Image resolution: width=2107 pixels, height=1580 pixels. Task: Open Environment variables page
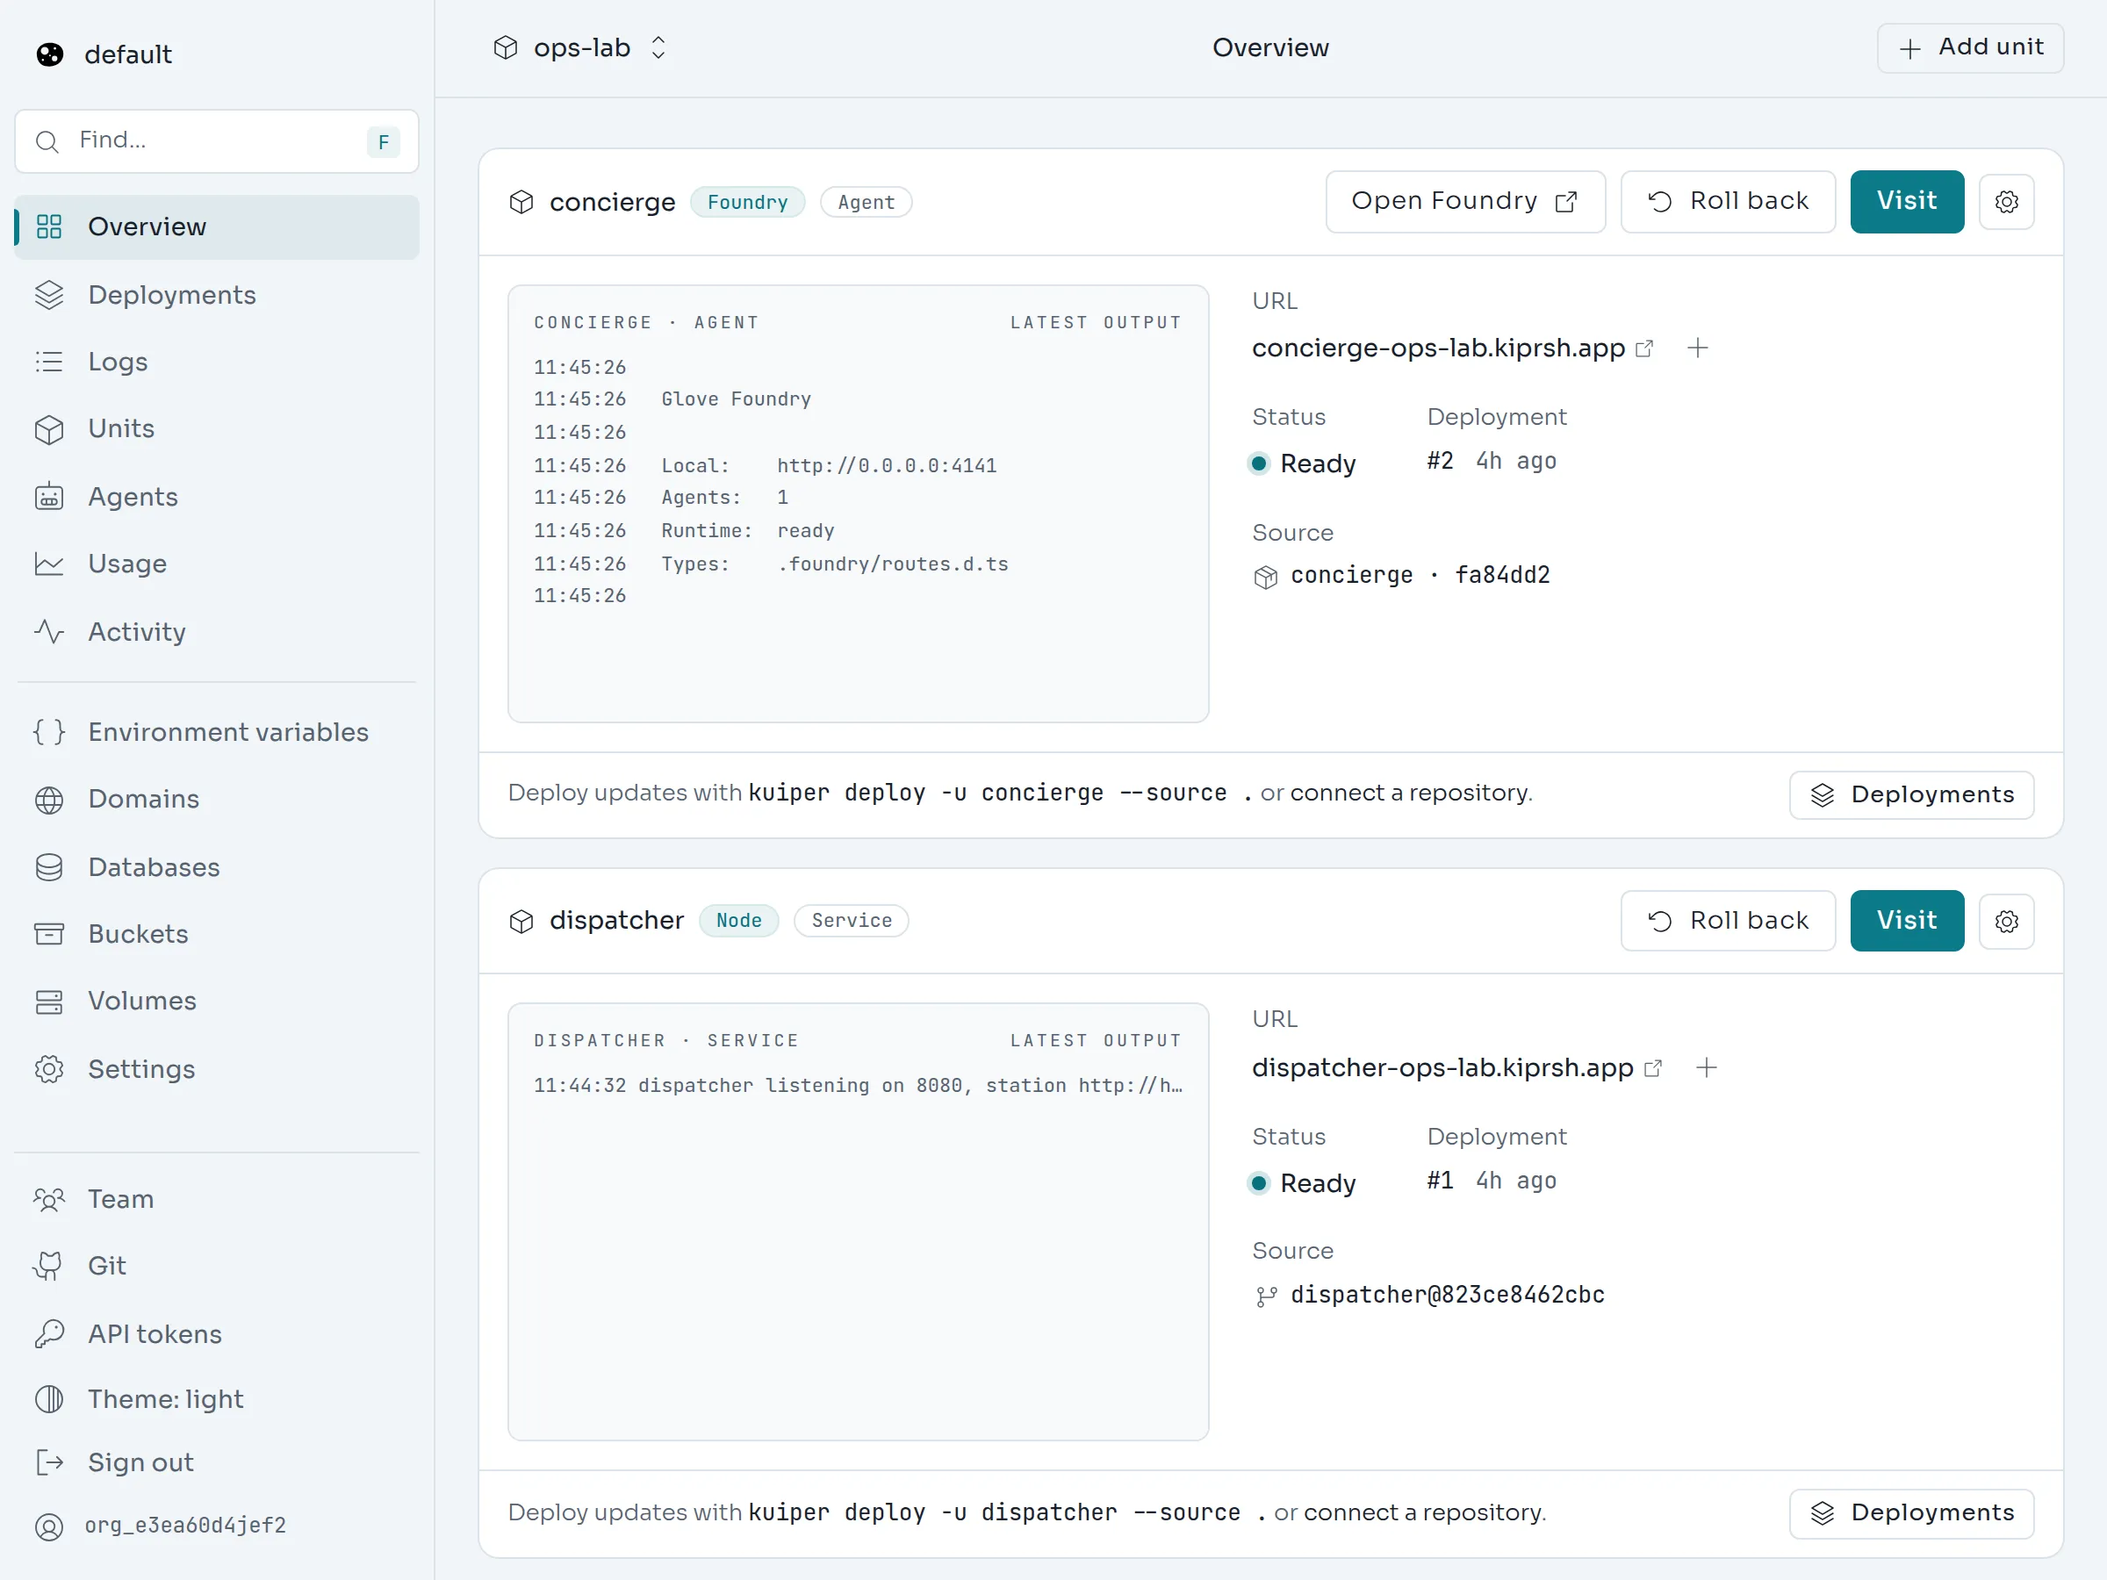tap(217, 732)
